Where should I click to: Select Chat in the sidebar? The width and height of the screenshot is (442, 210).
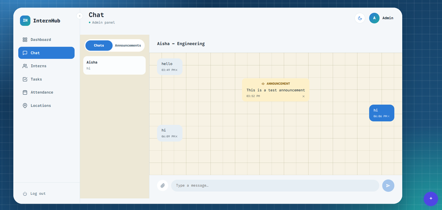[x=46, y=53]
